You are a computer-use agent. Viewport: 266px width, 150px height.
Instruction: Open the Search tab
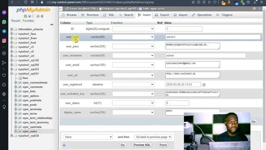[126, 15]
